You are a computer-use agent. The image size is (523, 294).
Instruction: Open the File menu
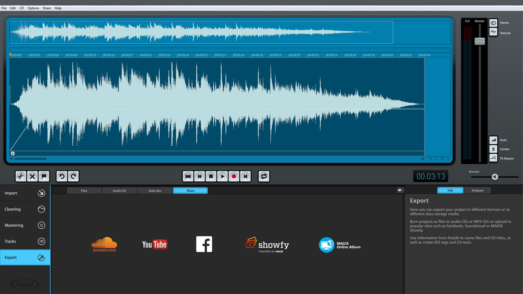tap(4, 8)
